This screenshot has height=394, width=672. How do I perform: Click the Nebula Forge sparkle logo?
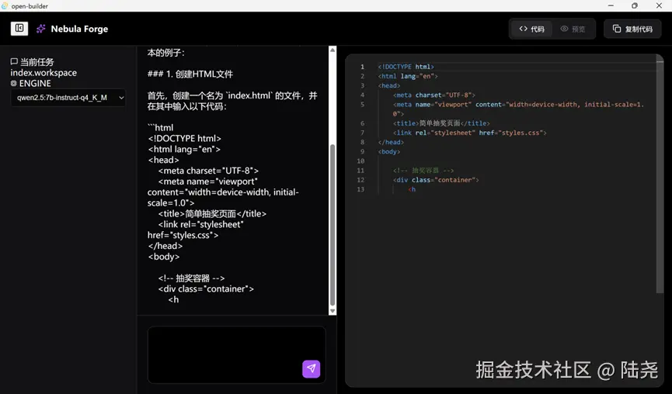pyautogui.click(x=40, y=29)
